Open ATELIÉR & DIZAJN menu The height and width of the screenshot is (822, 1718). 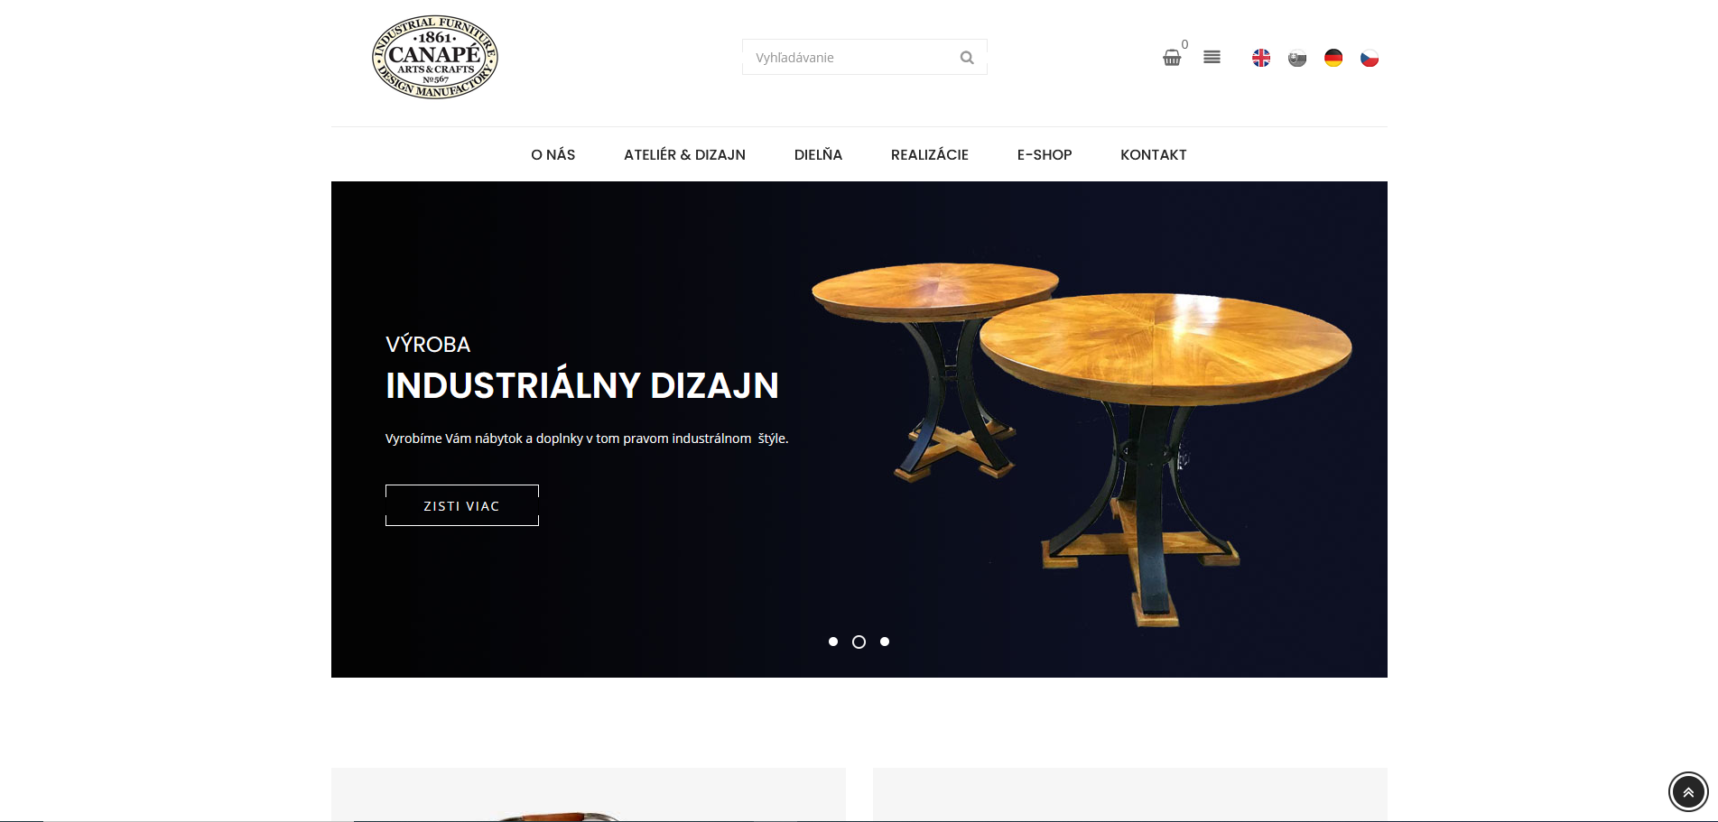(684, 154)
